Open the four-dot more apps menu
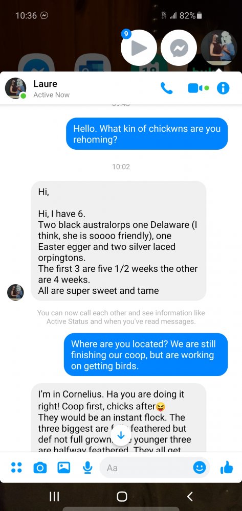 16,468
